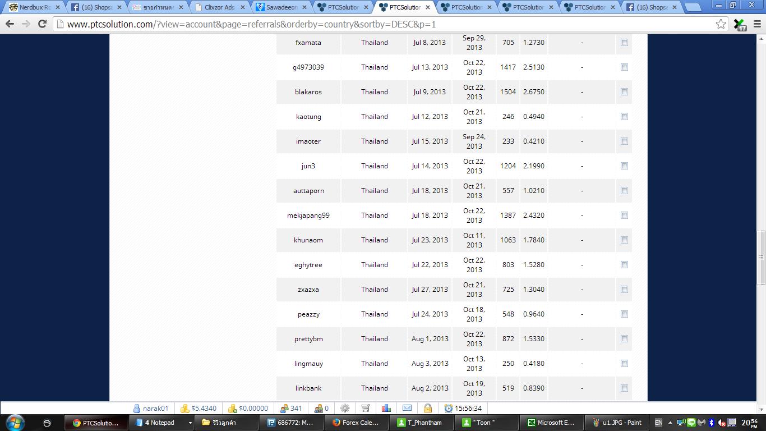Tick the checkbox for mekjapang99
Screen dimensions: 766x431
624,215
